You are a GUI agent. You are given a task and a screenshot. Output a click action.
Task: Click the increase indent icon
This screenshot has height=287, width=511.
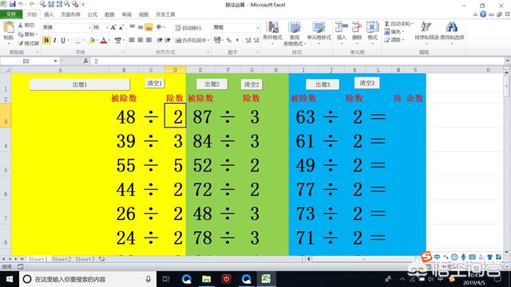coord(168,40)
